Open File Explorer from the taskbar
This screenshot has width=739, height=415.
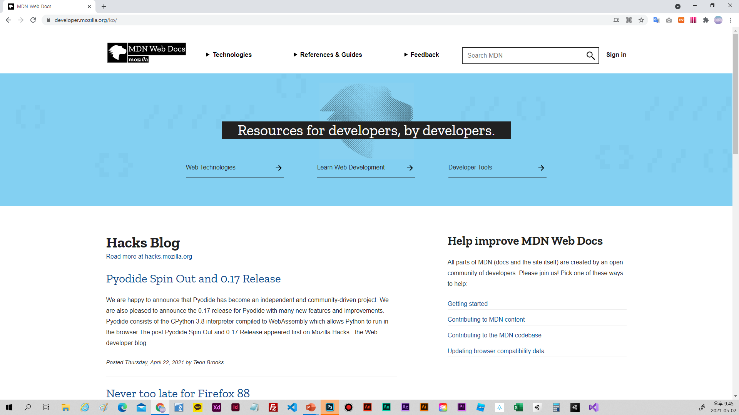click(65, 407)
